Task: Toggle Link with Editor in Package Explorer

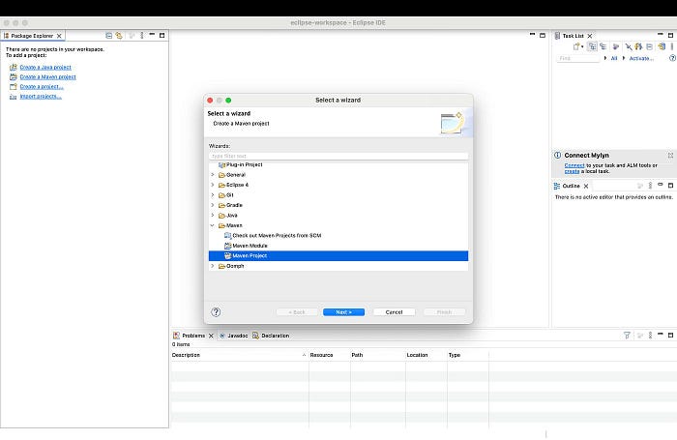Action: click(119, 36)
